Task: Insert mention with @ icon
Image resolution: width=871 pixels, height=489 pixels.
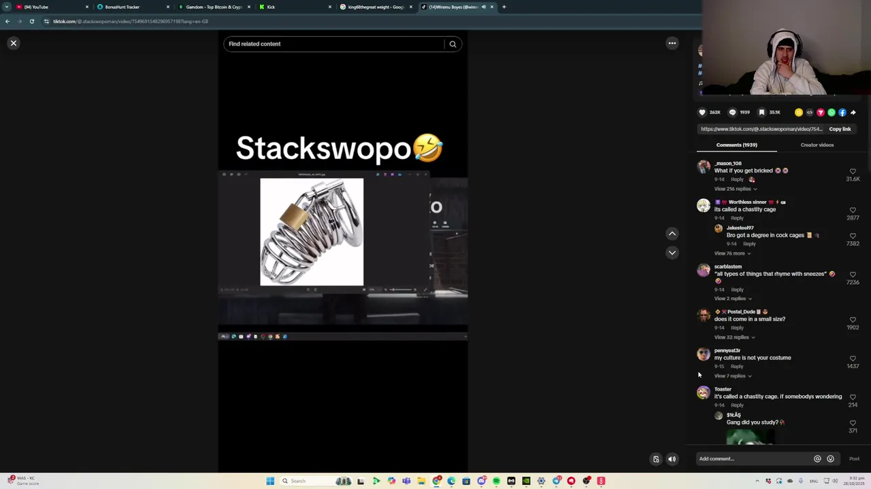Action: click(x=817, y=459)
